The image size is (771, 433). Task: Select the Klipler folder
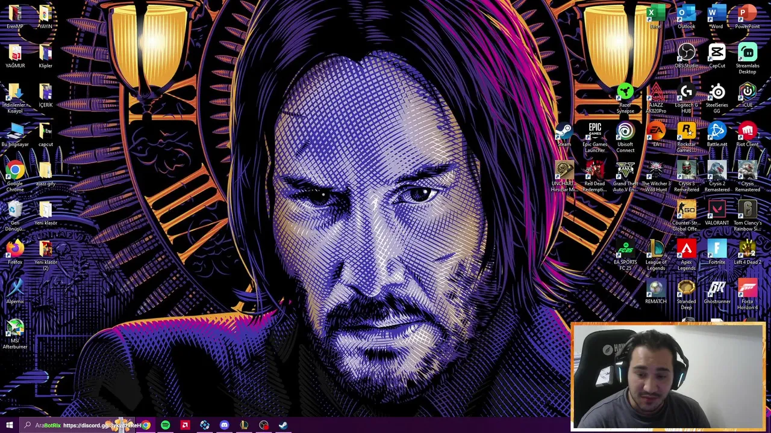click(45, 56)
